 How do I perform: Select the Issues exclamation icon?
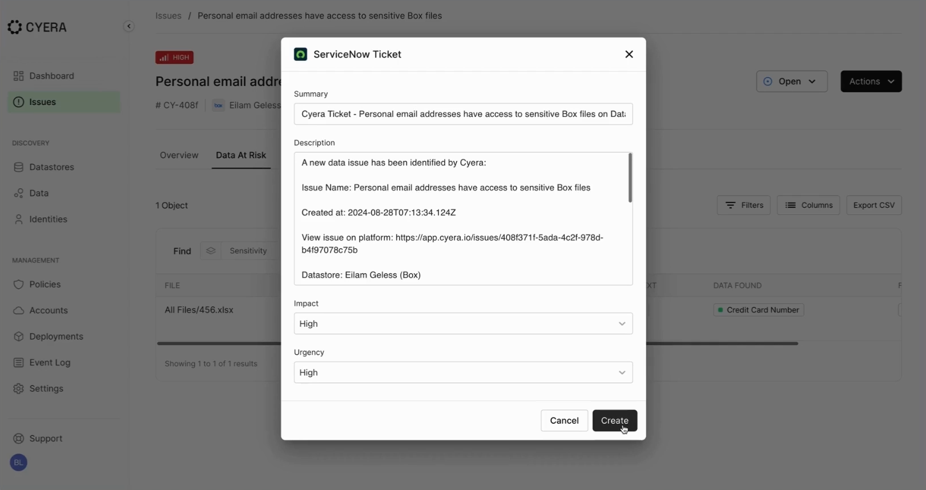tap(18, 102)
